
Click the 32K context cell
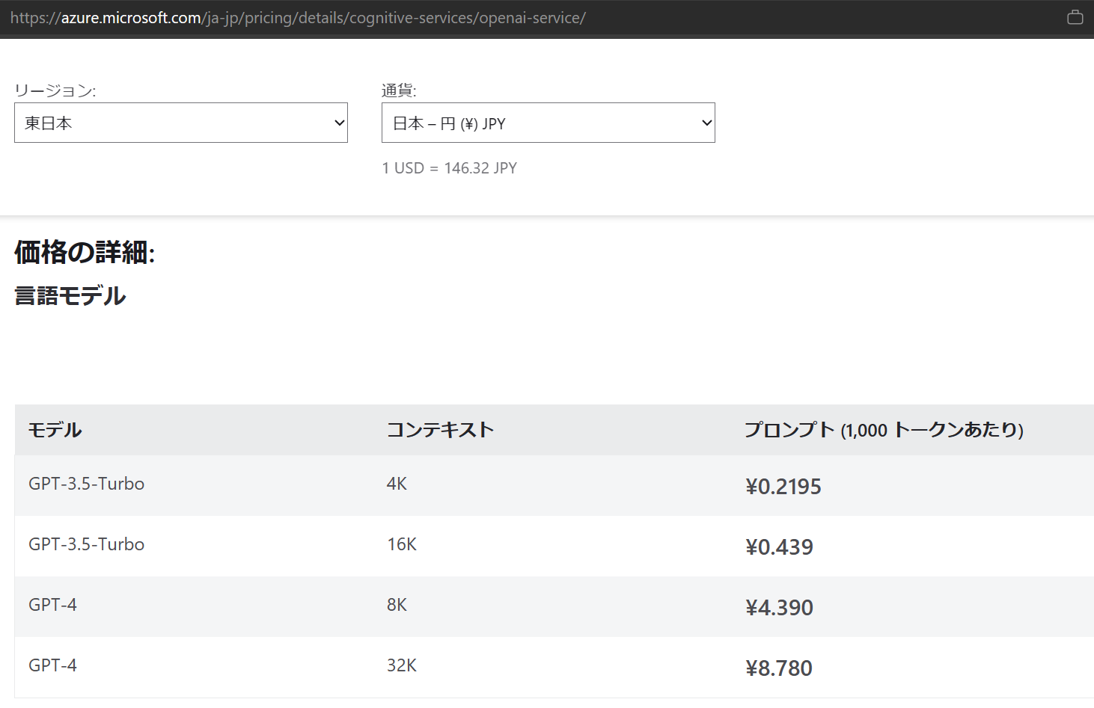[x=402, y=665]
